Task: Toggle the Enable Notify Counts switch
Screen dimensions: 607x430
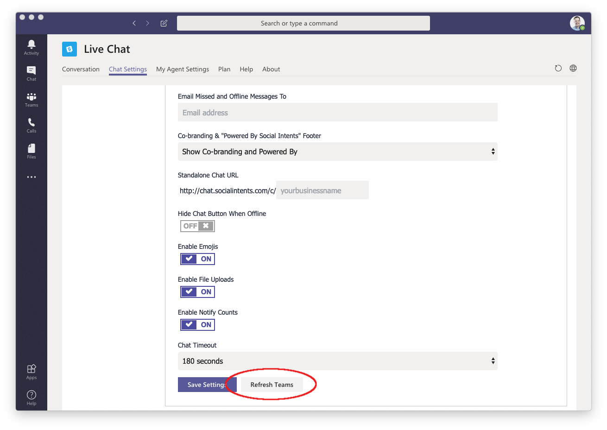Action: [x=197, y=325]
